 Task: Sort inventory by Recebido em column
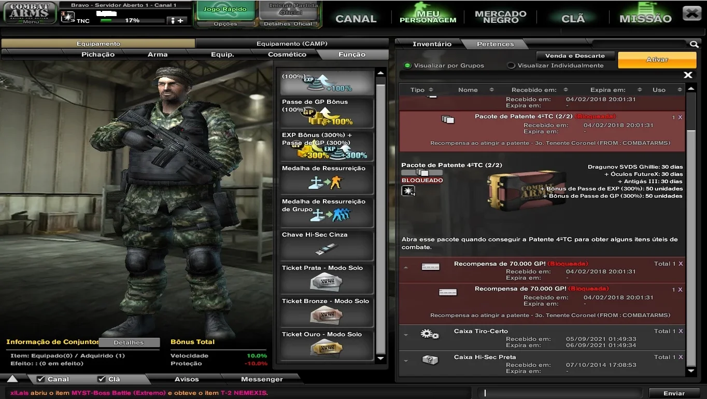pyautogui.click(x=540, y=90)
